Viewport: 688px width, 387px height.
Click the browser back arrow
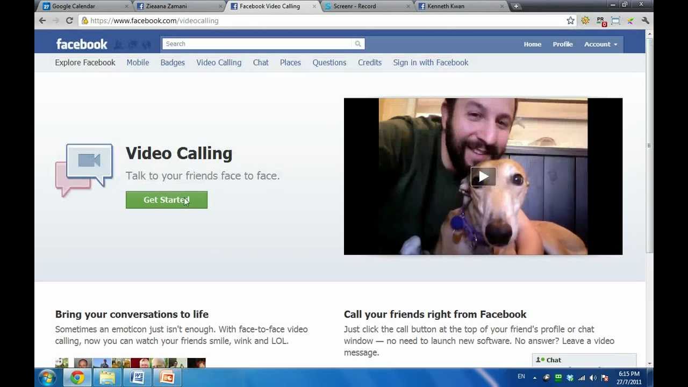pyautogui.click(x=42, y=20)
